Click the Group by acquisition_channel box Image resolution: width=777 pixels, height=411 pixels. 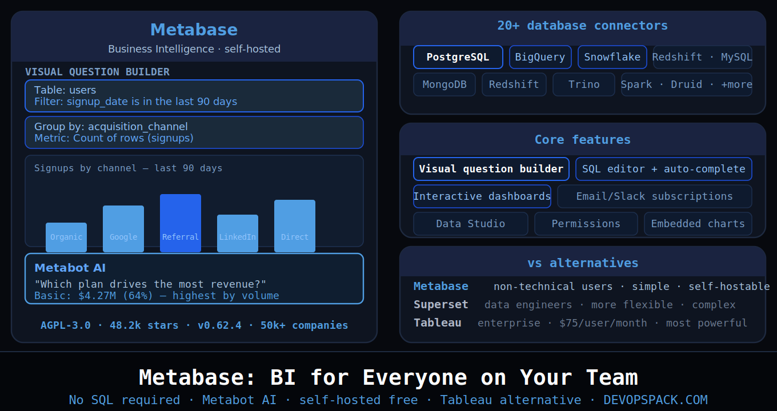click(194, 132)
